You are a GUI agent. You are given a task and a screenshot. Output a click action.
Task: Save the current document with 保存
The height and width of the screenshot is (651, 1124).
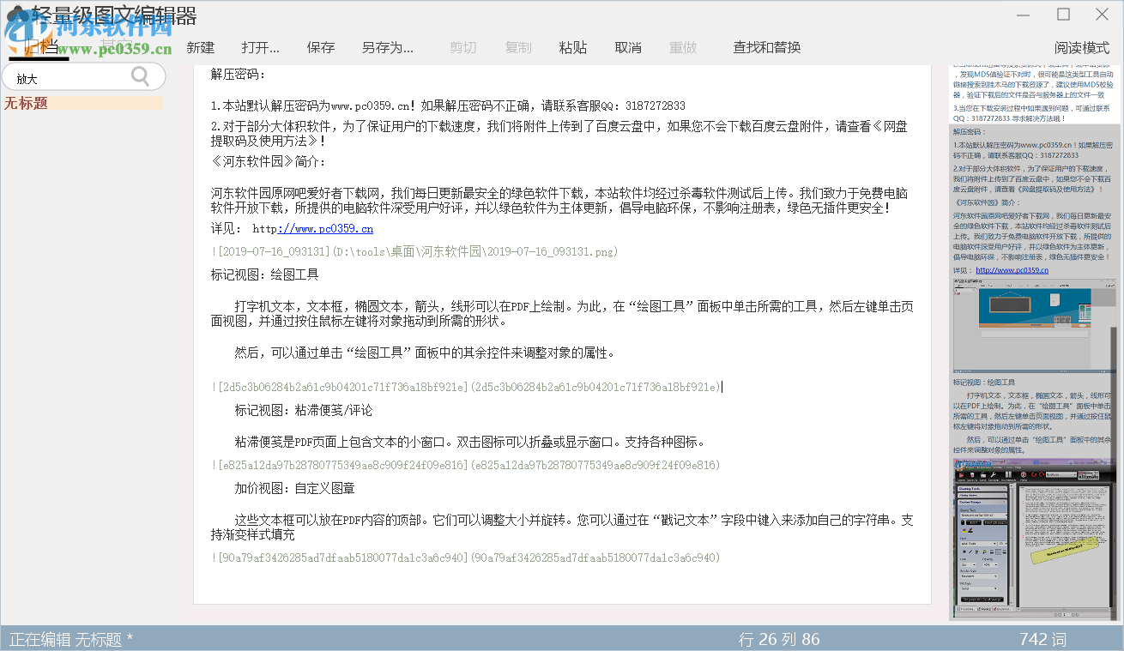click(320, 47)
